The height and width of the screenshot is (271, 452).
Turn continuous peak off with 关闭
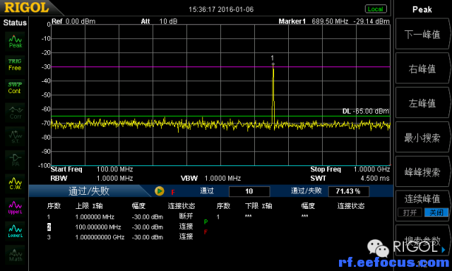[436, 212]
